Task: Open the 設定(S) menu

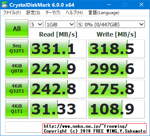Action: tap(33, 13)
